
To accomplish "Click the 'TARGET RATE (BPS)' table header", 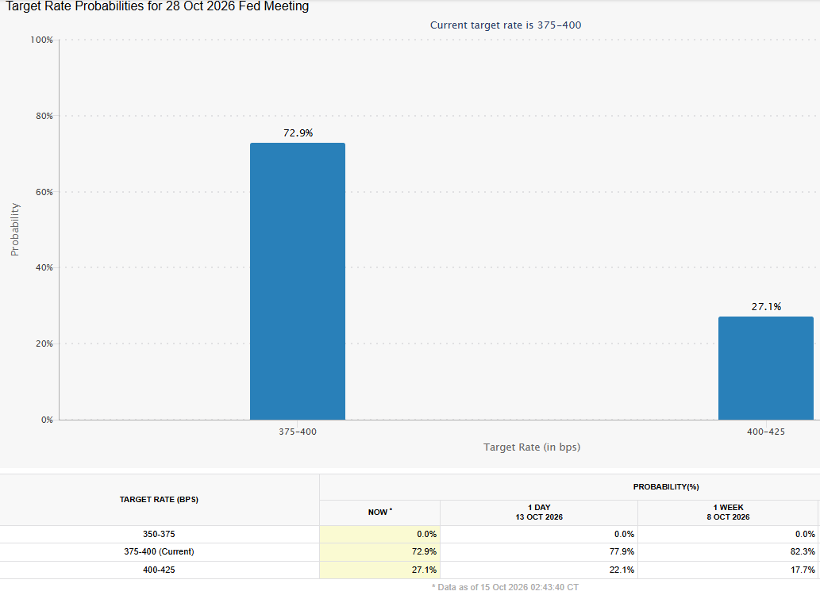I will point(159,500).
